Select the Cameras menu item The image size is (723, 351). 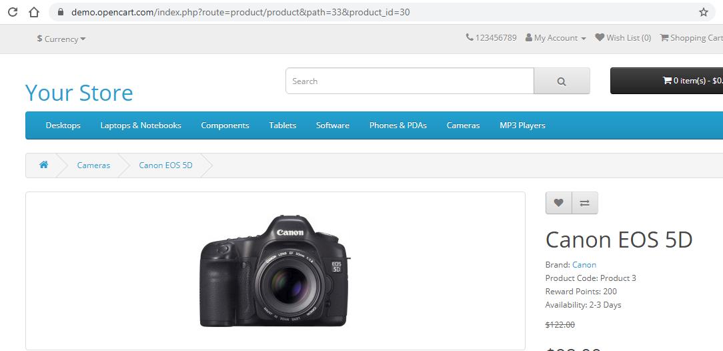(x=463, y=125)
